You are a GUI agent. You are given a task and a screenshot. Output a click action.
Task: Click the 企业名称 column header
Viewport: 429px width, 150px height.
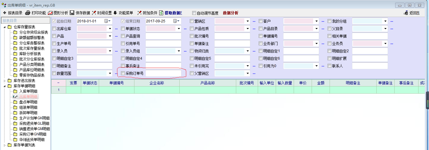[157, 83]
